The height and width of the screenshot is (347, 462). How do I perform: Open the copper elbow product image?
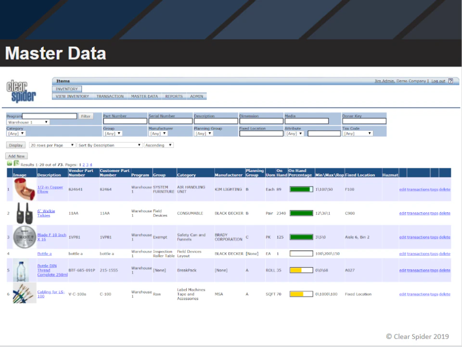(x=24, y=189)
